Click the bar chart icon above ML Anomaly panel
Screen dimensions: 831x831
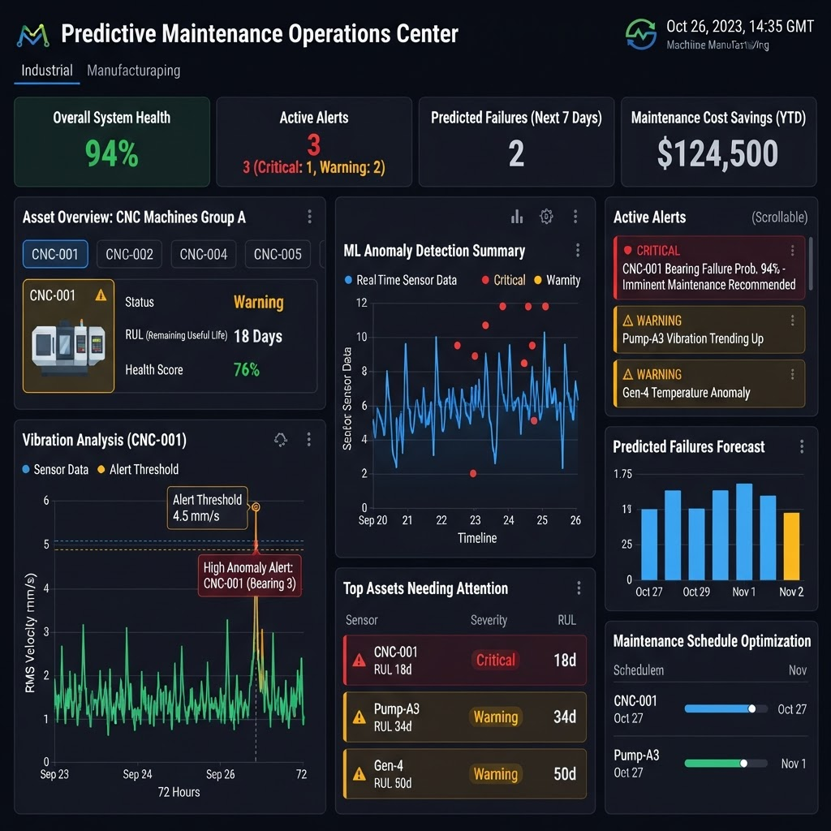pyautogui.click(x=517, y=216)
